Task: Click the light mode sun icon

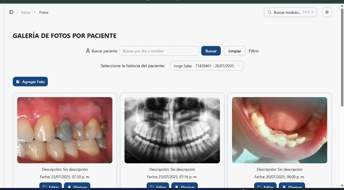Action: [327, 12]
